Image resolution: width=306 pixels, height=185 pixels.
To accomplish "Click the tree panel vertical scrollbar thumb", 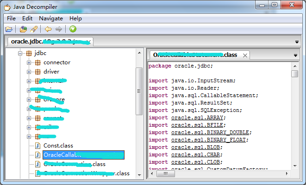I will coord(139,91).
